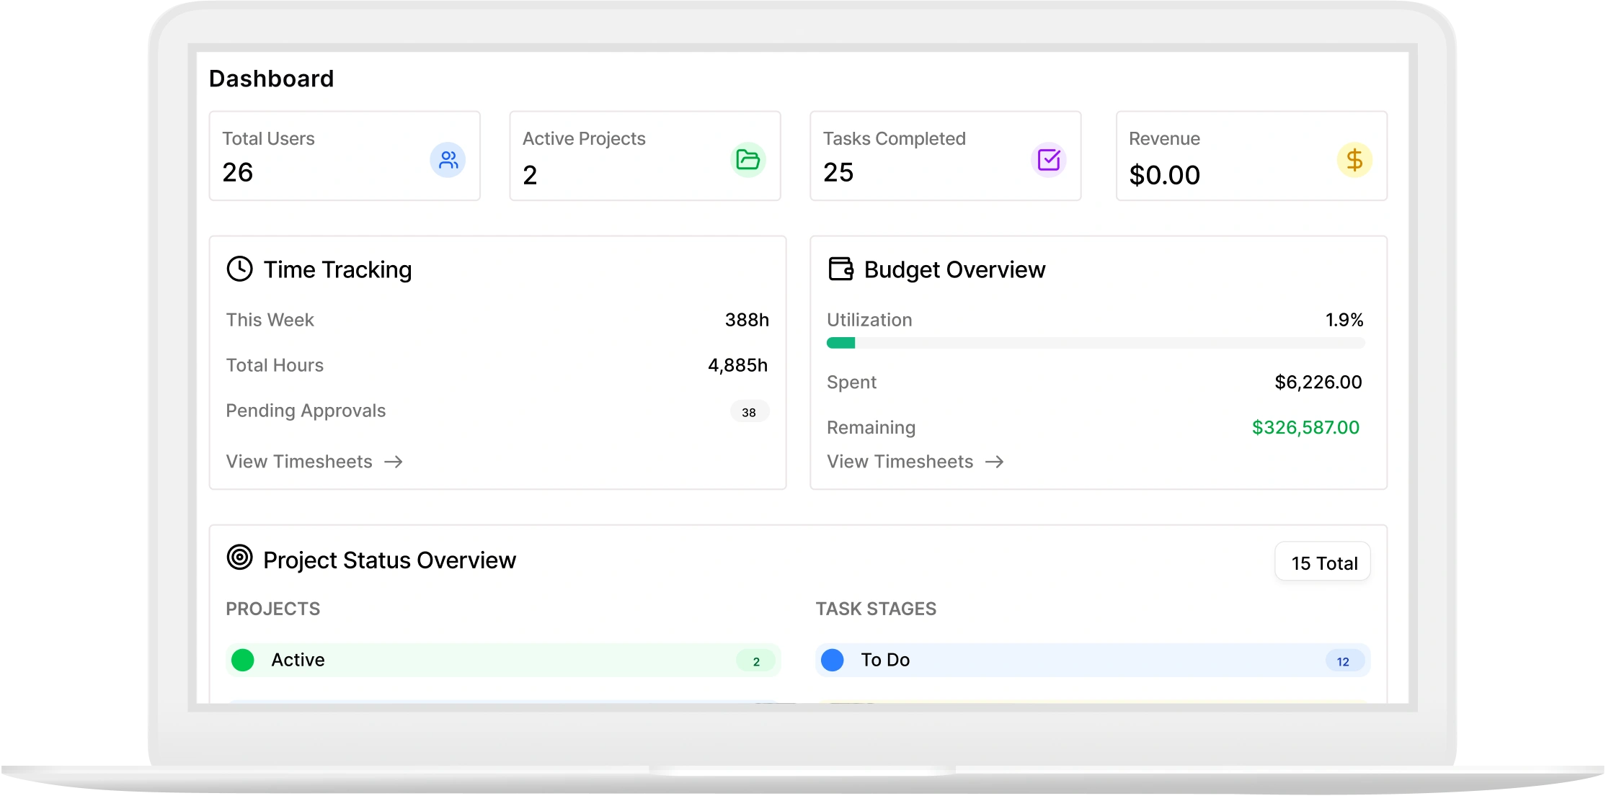Click the Revenue $0.00 value
Viewport: 1606px width, 801px height.
(x=1165, y=175)
